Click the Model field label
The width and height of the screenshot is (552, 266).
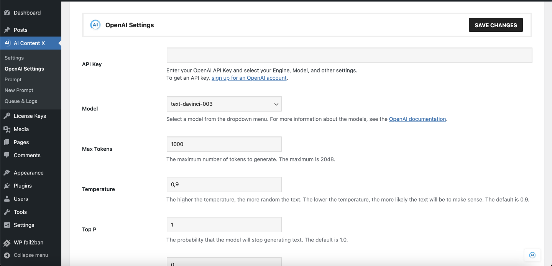pyautogui.click(x=90, y=109)
